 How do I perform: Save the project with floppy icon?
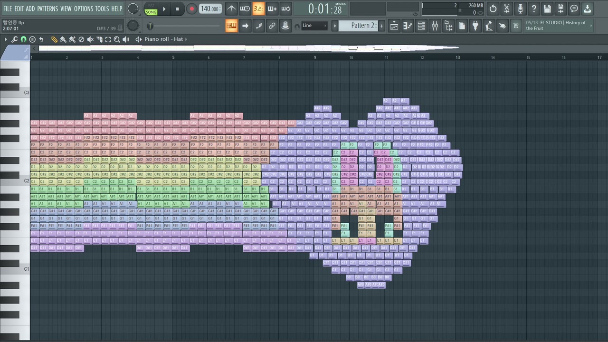[547, 9]
